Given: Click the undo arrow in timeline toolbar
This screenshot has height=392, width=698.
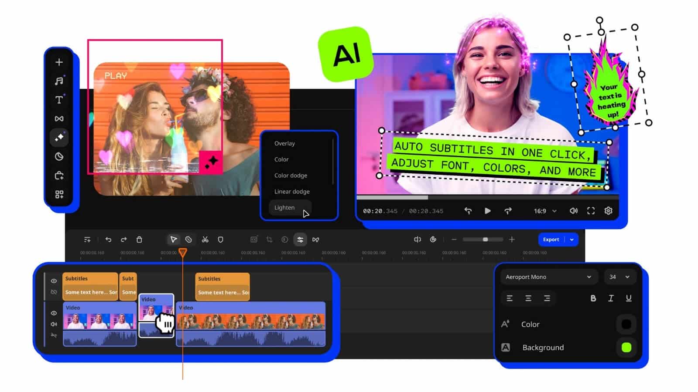Looking at the screenshot, I should pyautogui.click(x=108, y=240).
